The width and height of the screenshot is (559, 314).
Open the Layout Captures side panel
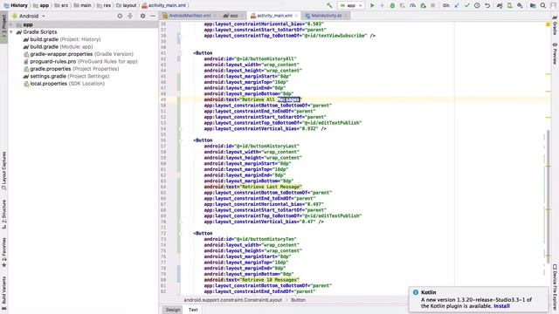[x=3, y=171]
